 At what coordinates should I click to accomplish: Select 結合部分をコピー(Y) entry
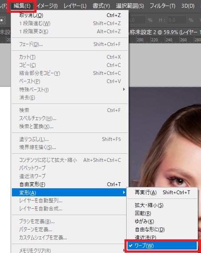tap(70, 73)
